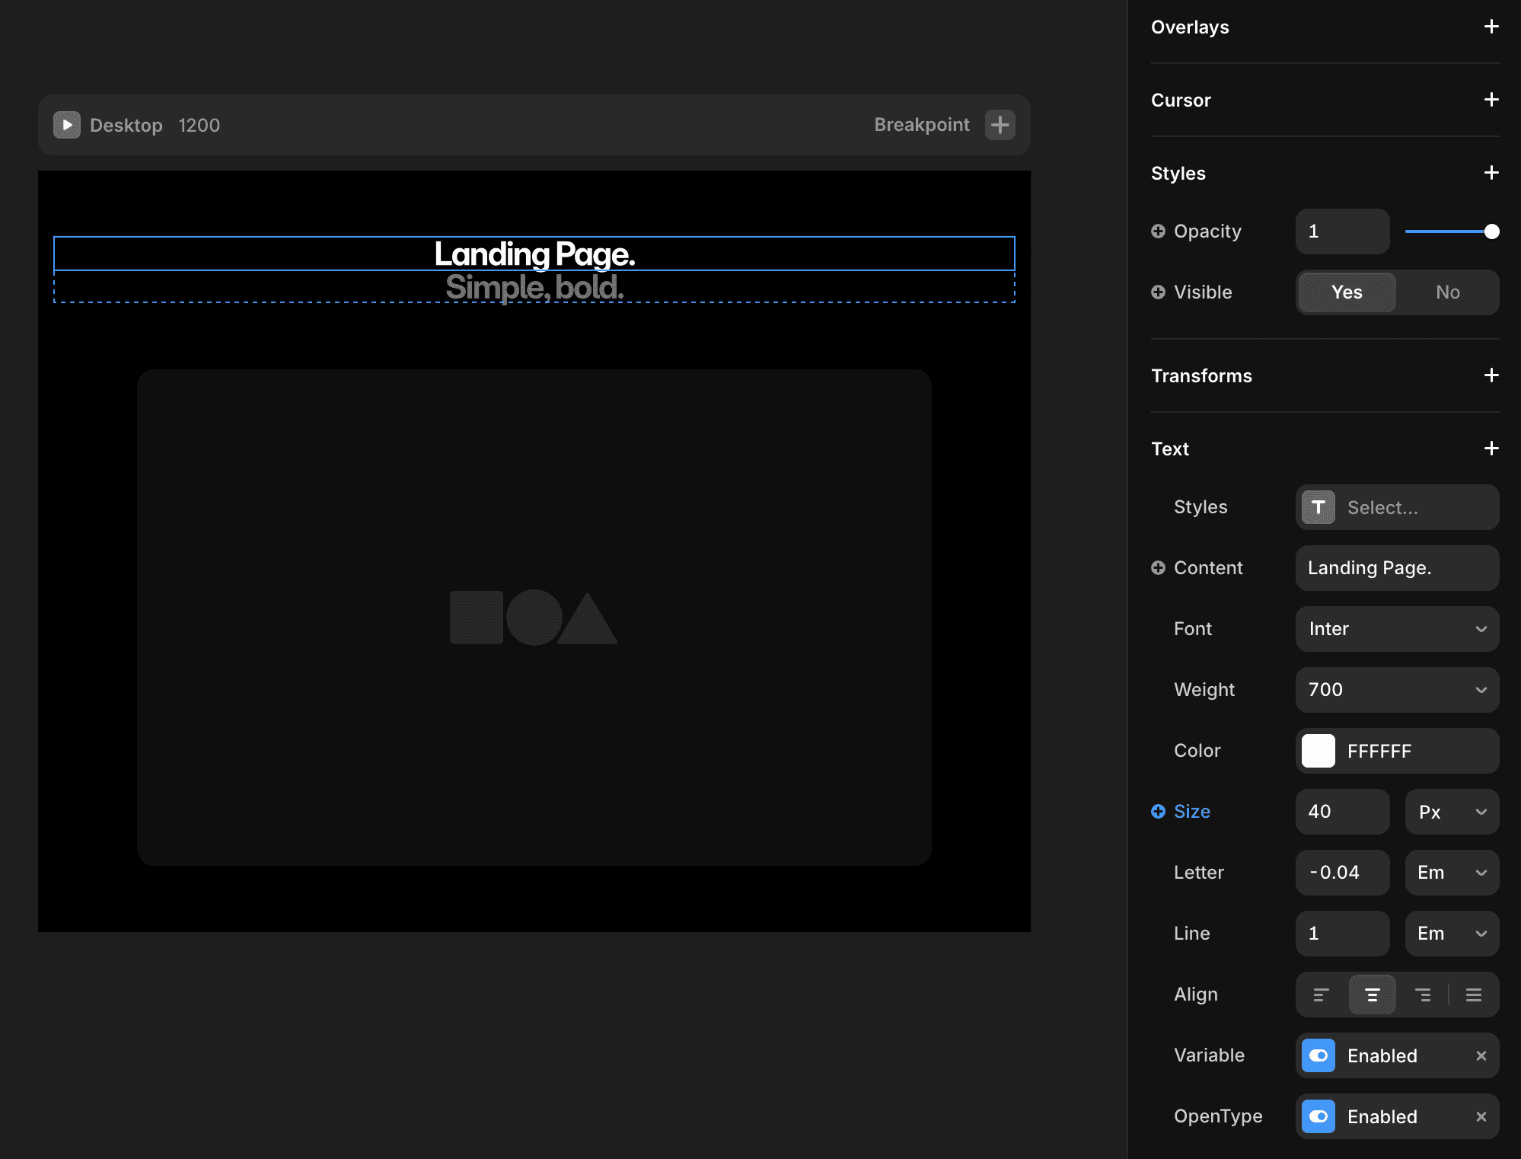Click the Overlays section header
The height and width of the screenshot is (1159, 1521).
[x=1190, y=27]
